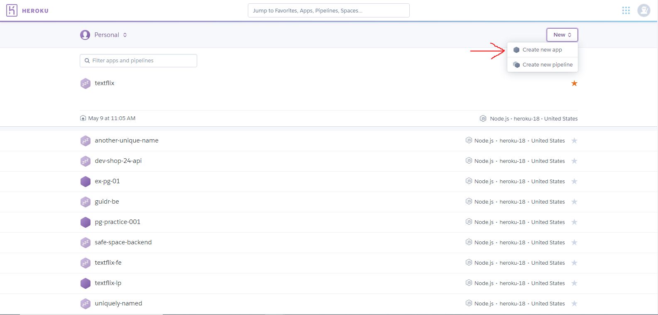Screen dimensions: 658x315
Task: Focus the Filter apps and pipelines field
Action: point(138,61)
